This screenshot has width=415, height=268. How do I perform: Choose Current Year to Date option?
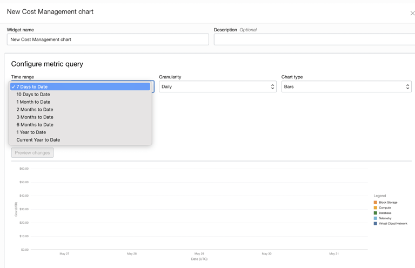(x=38, y=139)
